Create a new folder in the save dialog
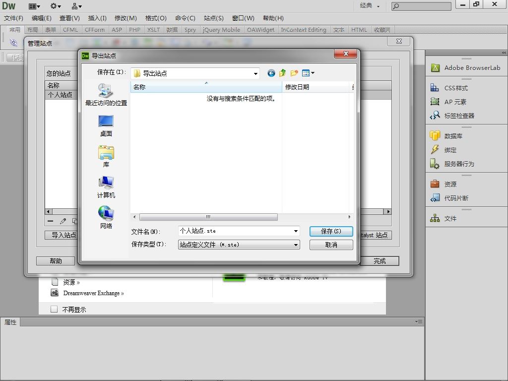The image size is (508, 381). click(294, 73)
